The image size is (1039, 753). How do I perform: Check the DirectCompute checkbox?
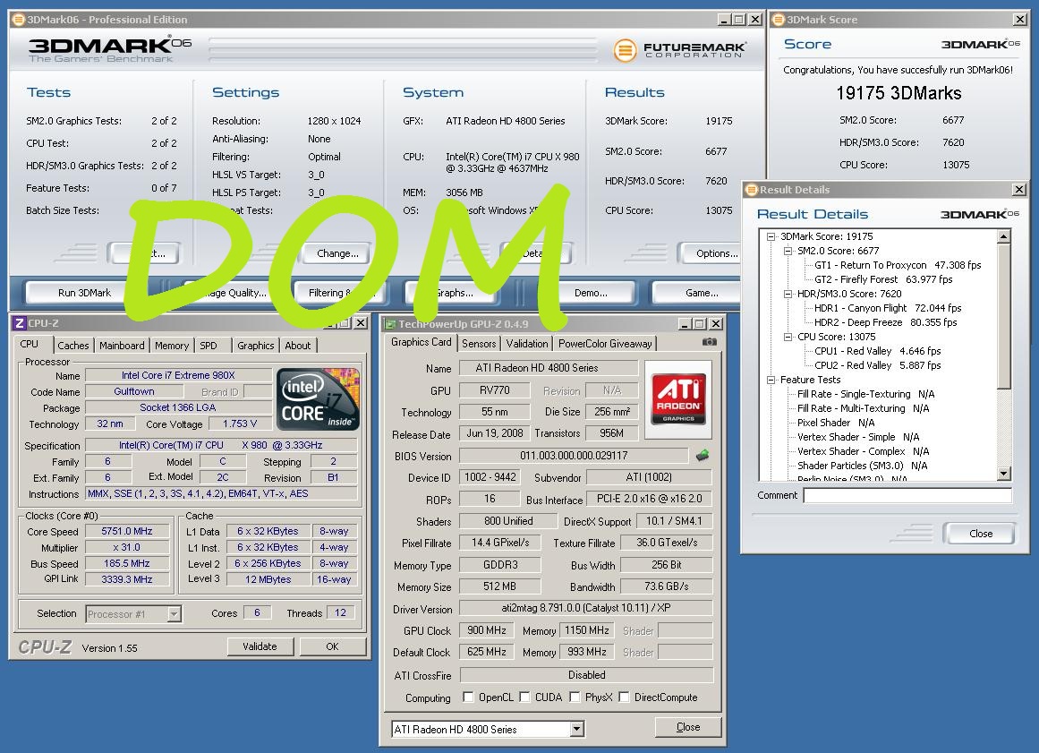point(624,697)
